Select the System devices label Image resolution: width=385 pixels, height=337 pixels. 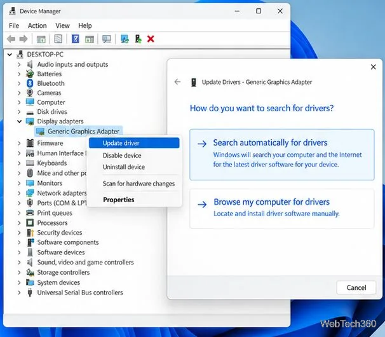pyautogui.click(x=58, y=282)
